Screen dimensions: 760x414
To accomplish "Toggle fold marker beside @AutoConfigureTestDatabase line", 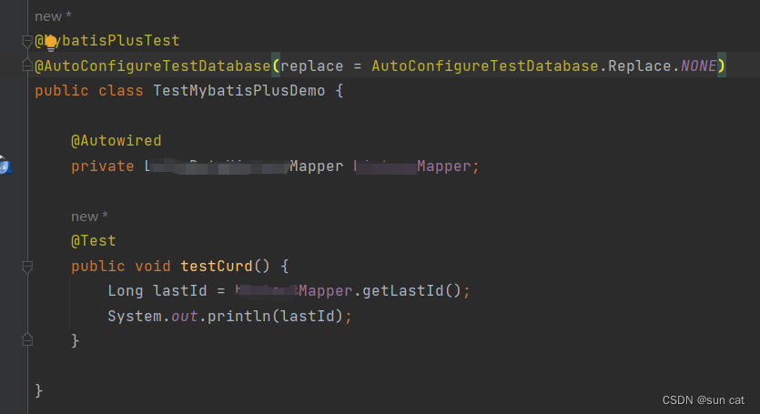I will [x=26, y=66].
